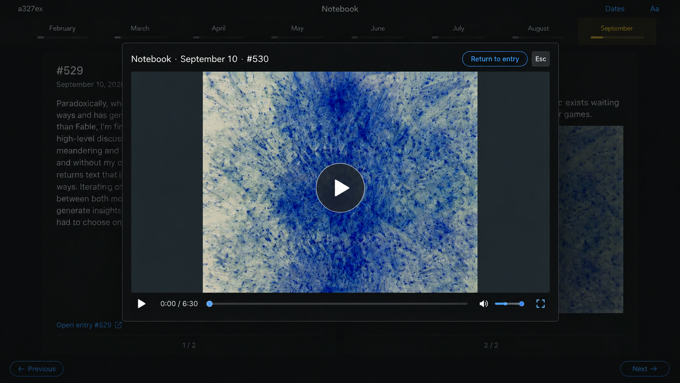Image resolution: width=680 pixels, height=383 pixels.
Task: Open the Dates link in header
Action: [615, 9]
